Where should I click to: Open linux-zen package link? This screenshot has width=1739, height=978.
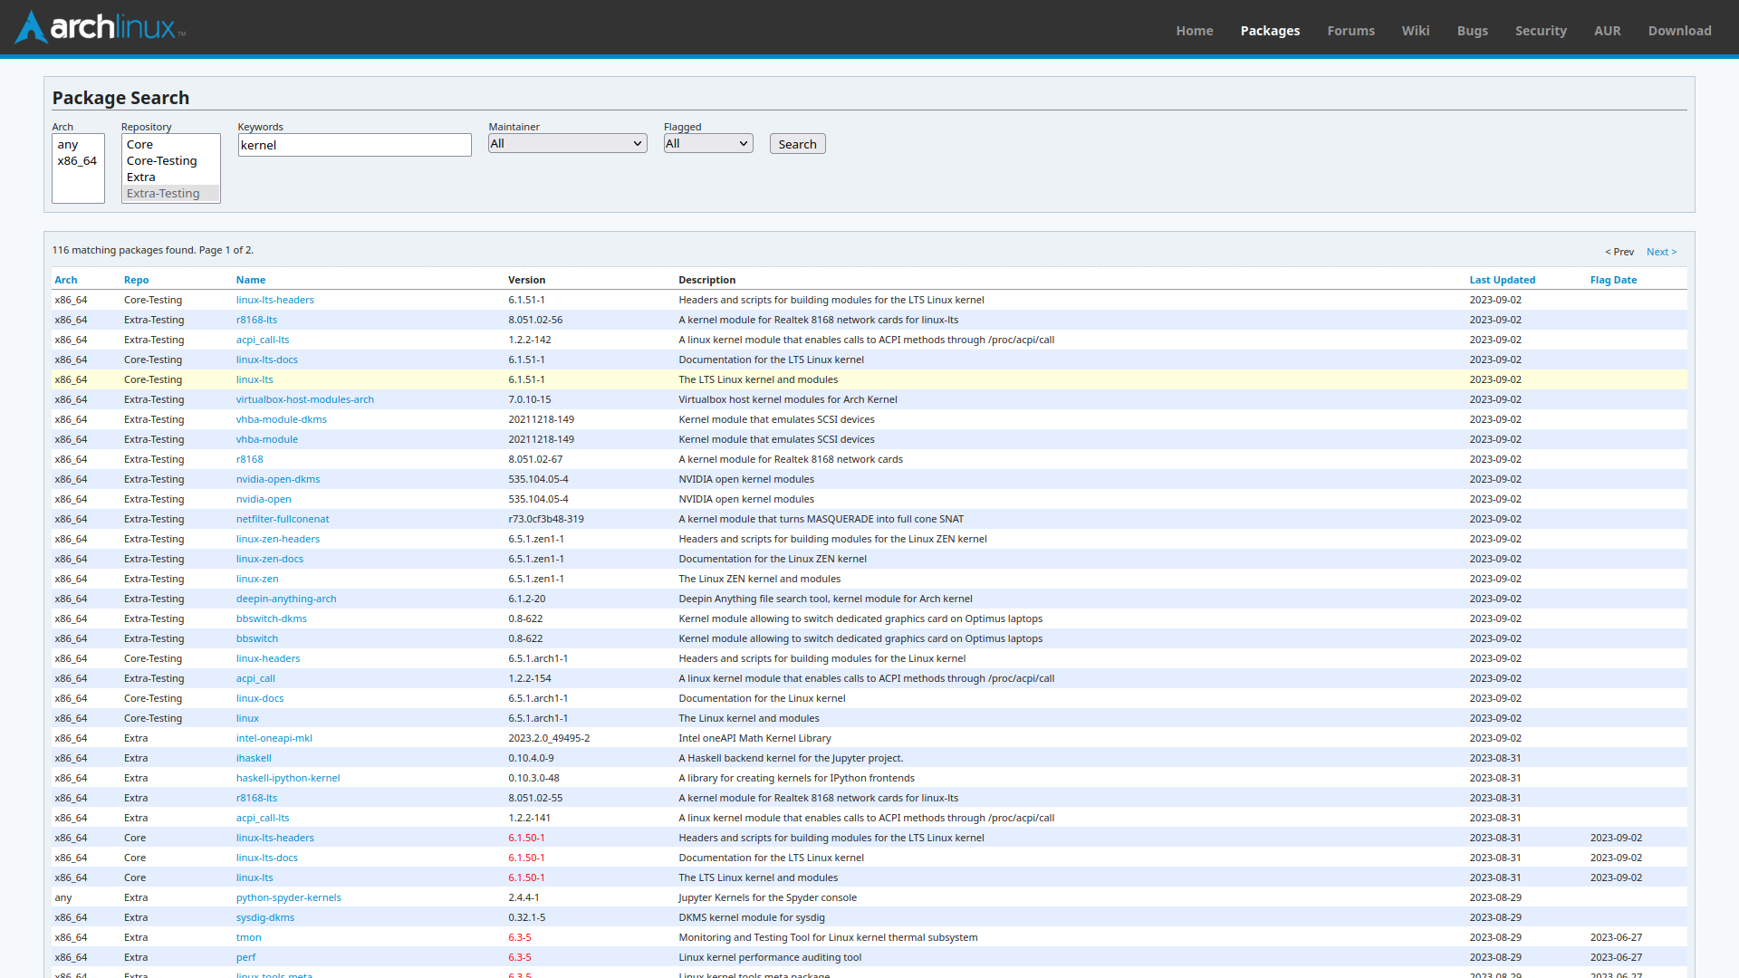(257, 579)
